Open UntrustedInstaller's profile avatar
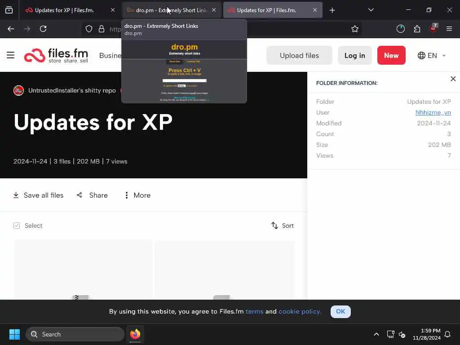 tap(18, 90)
